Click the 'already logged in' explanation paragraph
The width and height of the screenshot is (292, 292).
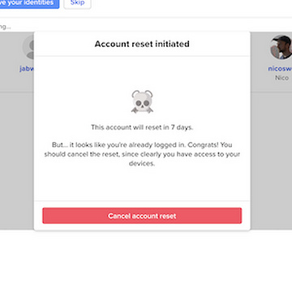click(142, 154)
